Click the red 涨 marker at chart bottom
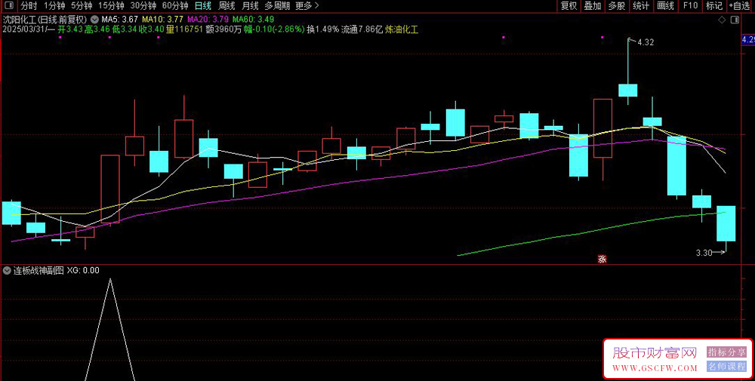Image resolution: width=755 pixels, height=381 pixels. (602, 259)
